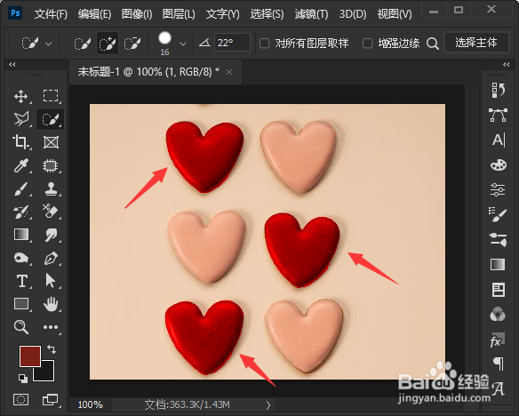Open foreground dark red color swatch
The width and height of the screenshot is (519, 416).
pos(30,356)
